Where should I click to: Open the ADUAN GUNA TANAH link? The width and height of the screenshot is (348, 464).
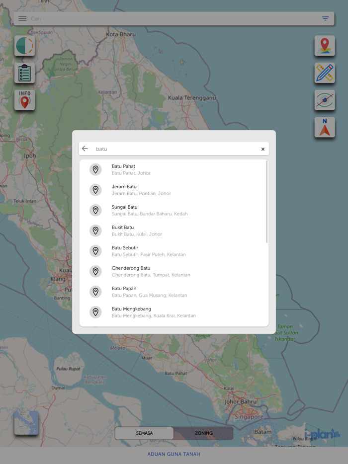[x=174, y=454]
